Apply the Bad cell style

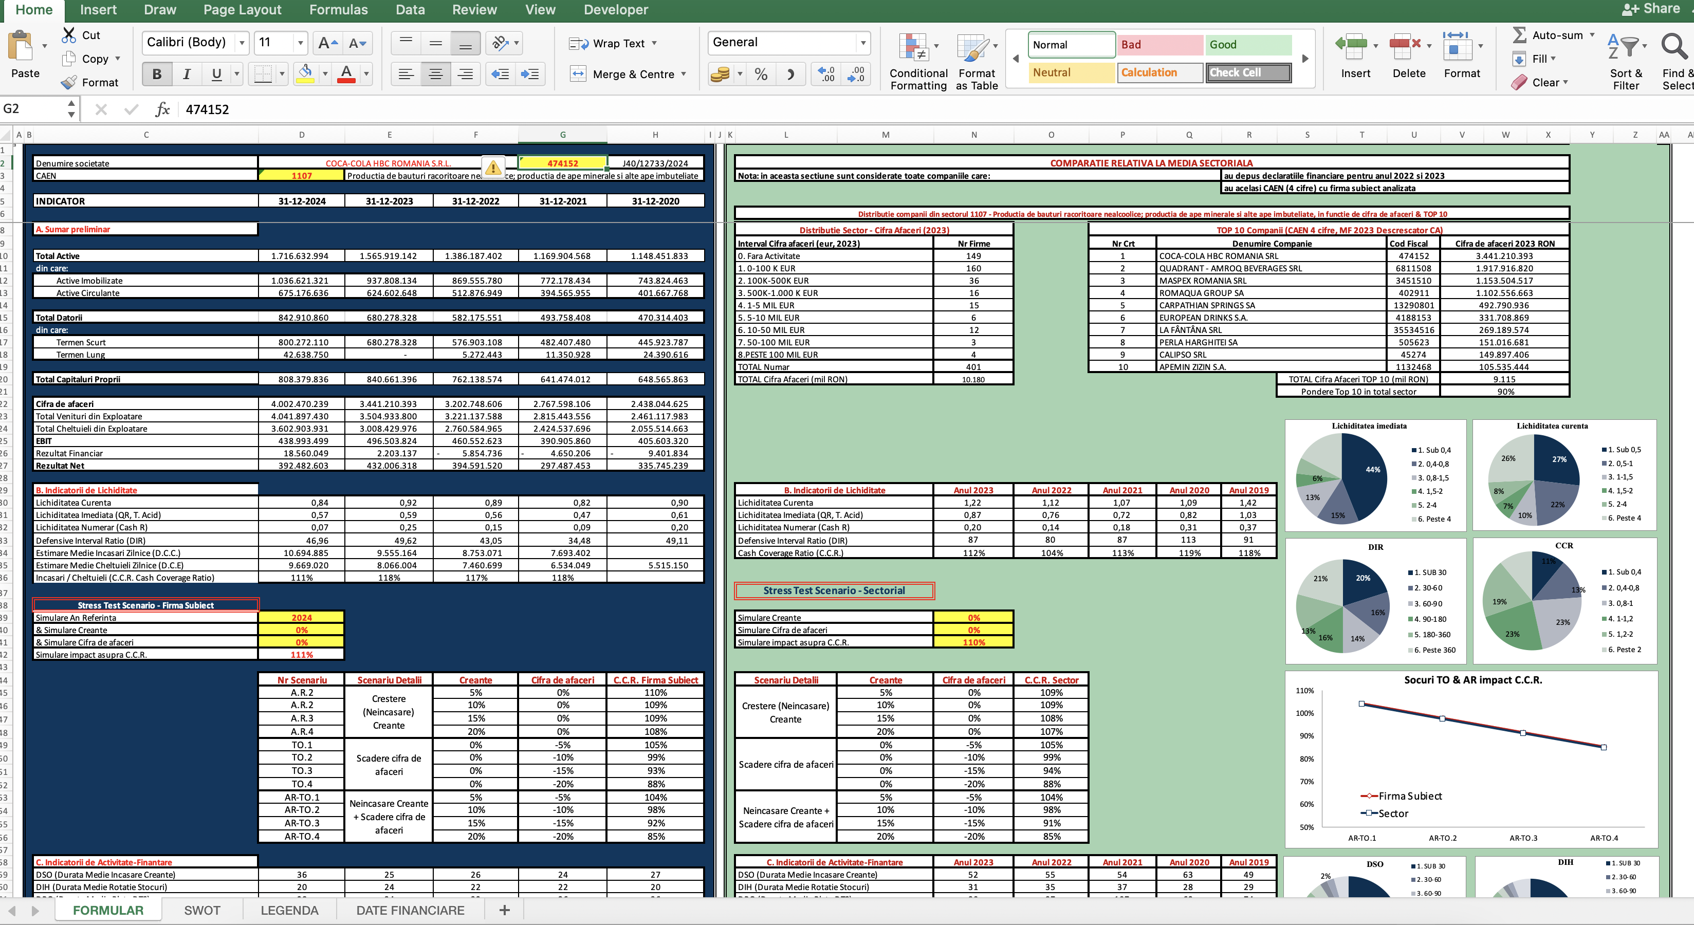[x=1160, y=45]
